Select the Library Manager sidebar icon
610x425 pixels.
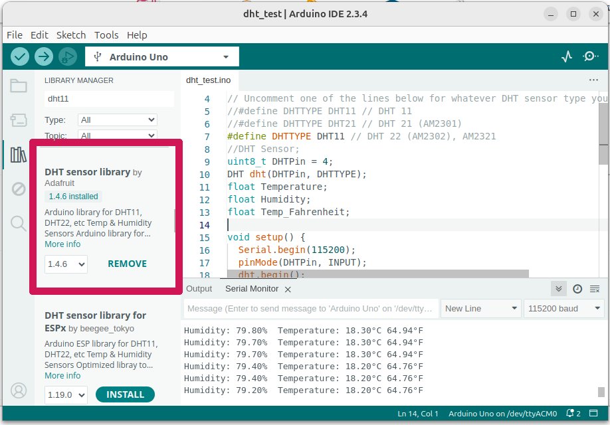(19, 155)
